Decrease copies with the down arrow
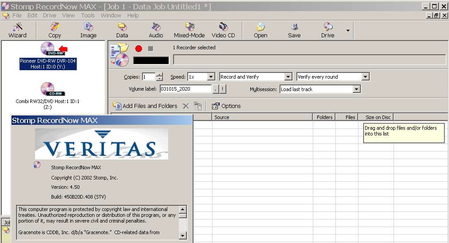This screenshot has height=243, width=449. tap(159, 79)
